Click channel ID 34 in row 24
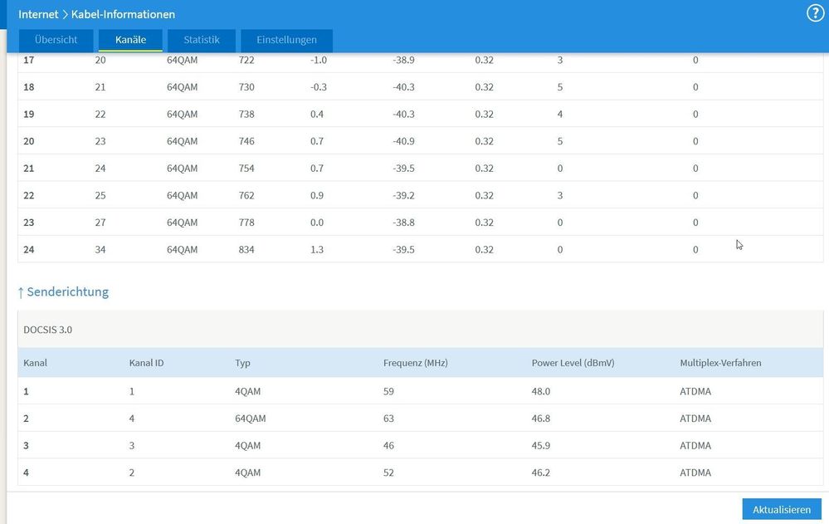829x524 pixels. tap(100, 249)
